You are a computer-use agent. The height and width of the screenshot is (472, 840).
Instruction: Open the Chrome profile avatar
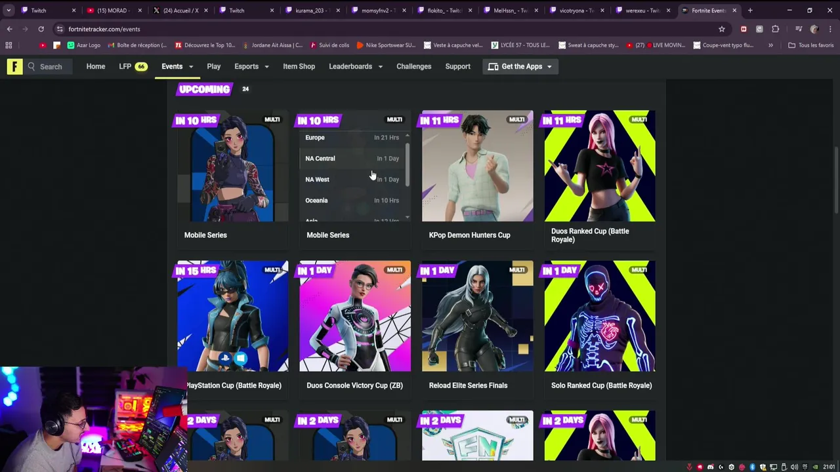tap(814, 29)
